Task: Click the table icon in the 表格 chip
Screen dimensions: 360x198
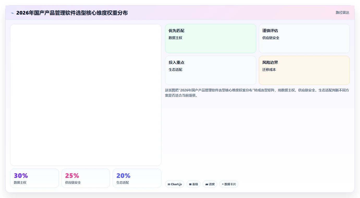Action: click(190, 184)
